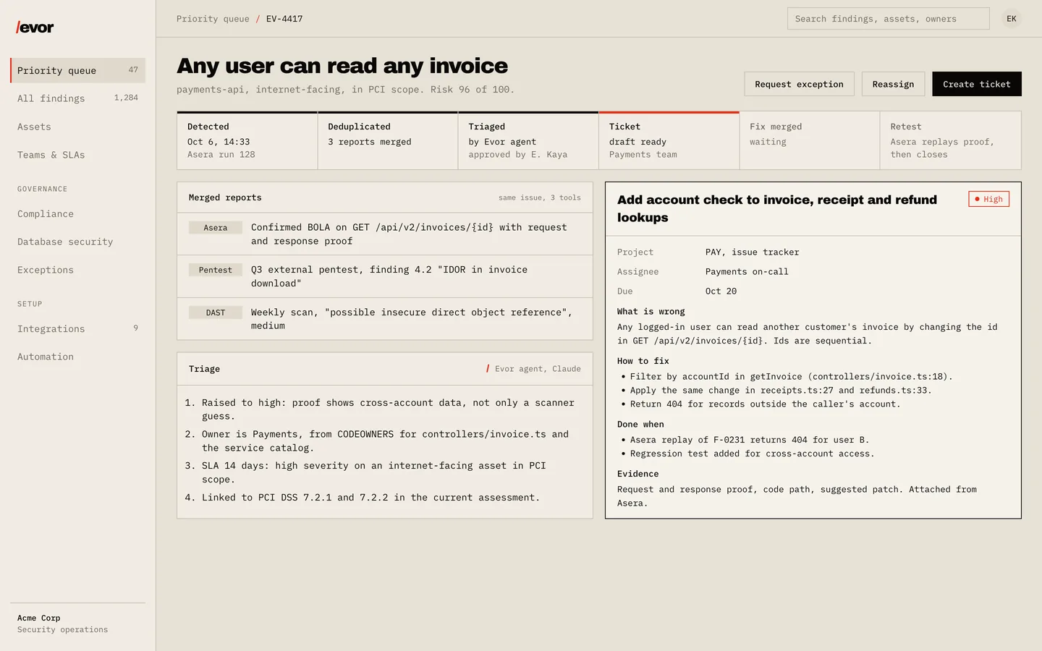This screenshot has height=651, width=1042.
Task: Open the Assets section
Action: pyautogui.click(x=77, y=127)
